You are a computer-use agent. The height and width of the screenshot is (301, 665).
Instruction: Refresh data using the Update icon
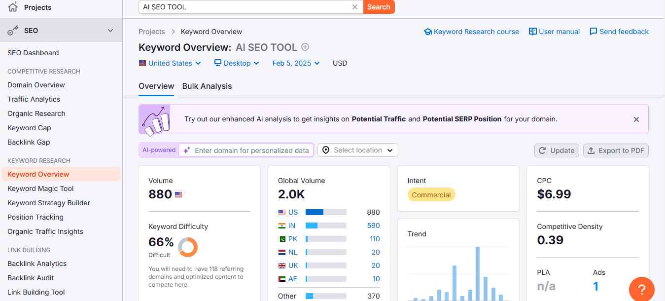540,150
